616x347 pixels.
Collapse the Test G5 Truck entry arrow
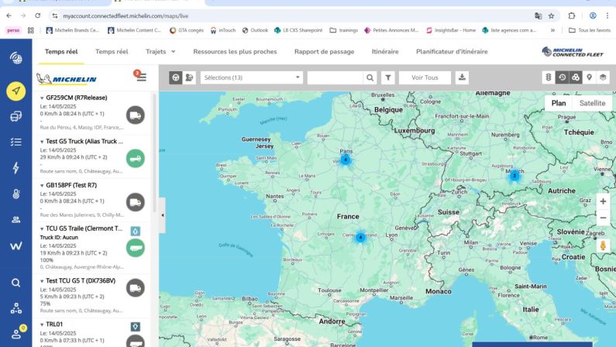coord(42,142)
